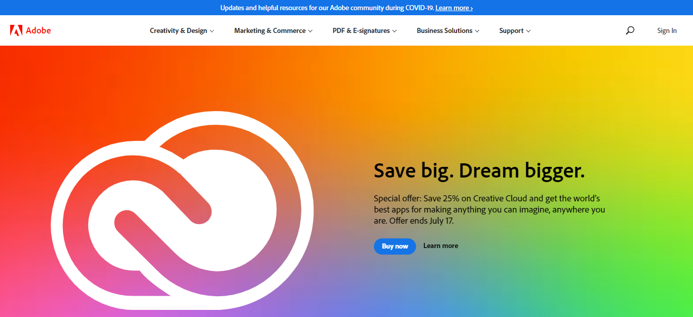
Task: Open Learn more link in COVID-19 banner
Action: pyautogui.click(x=454, y=8)
